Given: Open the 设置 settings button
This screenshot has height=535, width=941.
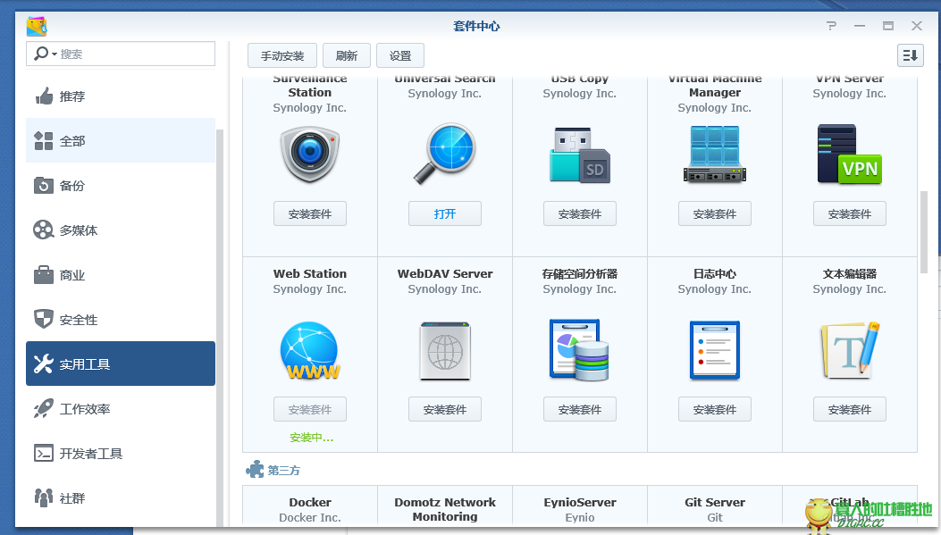Looking at the screenshot, I should (x=400, y=55).
